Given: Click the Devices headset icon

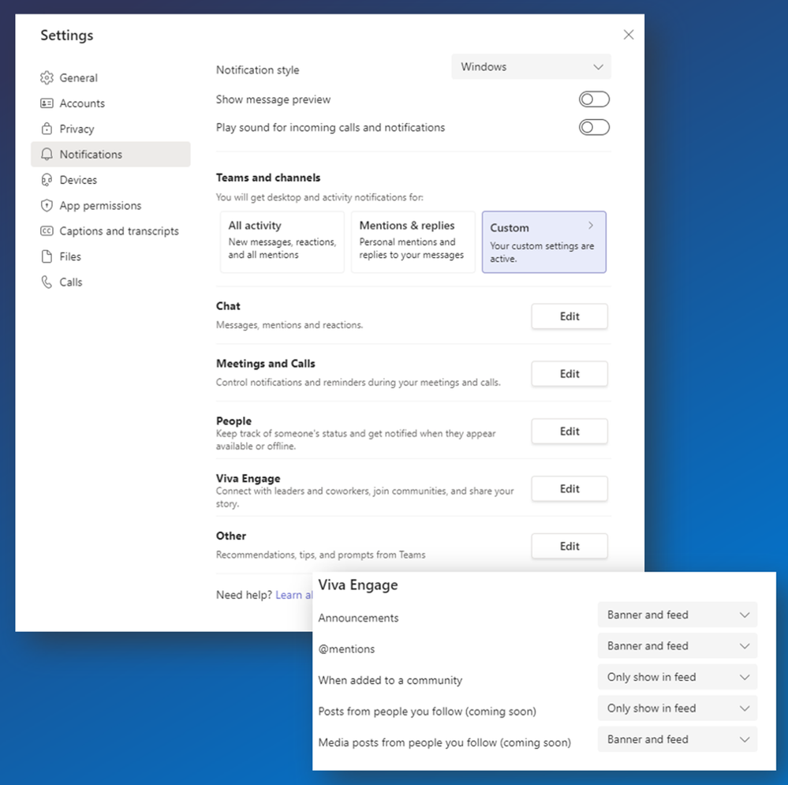Looking at the screenshot, I should tap(47, 180).
